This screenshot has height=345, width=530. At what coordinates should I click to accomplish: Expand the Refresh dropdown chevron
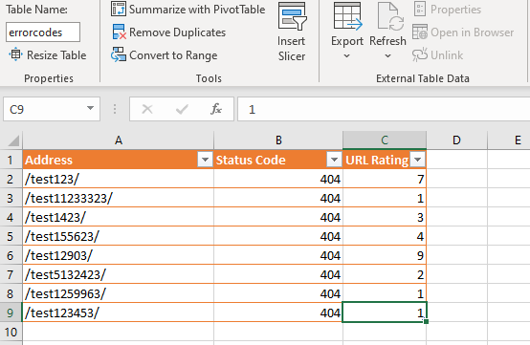point(388,55)
